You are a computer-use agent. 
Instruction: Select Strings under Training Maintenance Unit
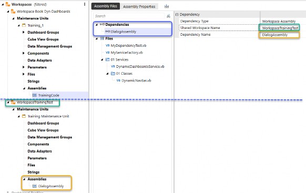(33, 172)
